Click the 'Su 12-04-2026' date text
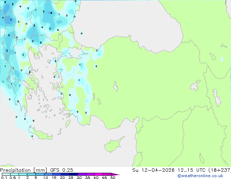The width and height of the screenshot is (231, 179). [153, 170]
